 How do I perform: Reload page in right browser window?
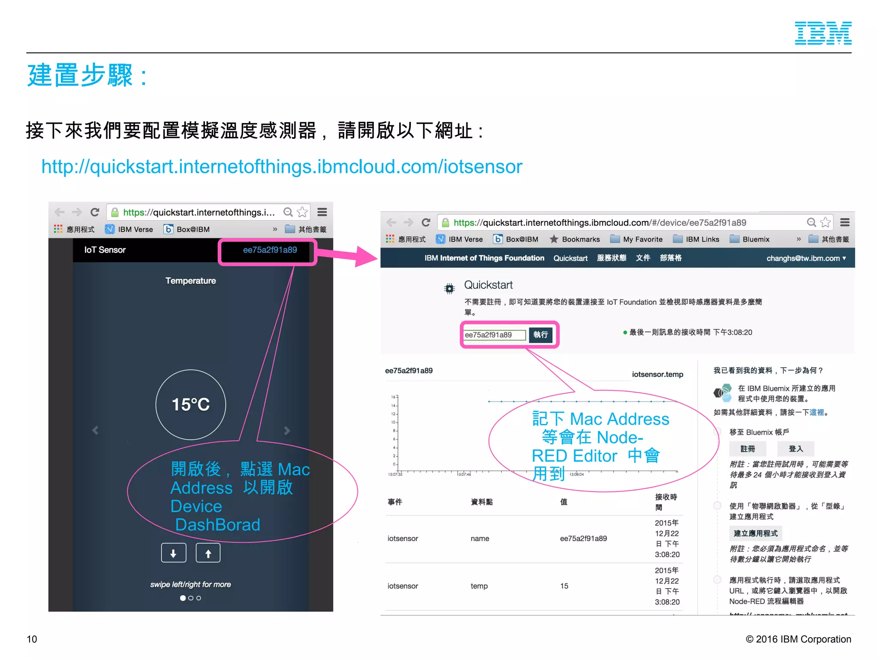pyautogui.click(x=426, y=222)
